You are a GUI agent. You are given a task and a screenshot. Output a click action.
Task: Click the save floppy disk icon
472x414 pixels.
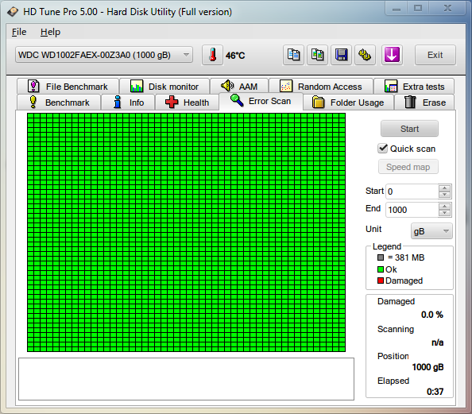point(341,55)
